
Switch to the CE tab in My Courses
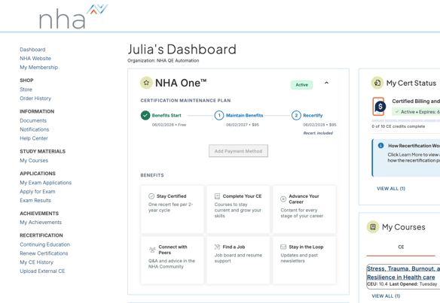[x=401, y=247]
